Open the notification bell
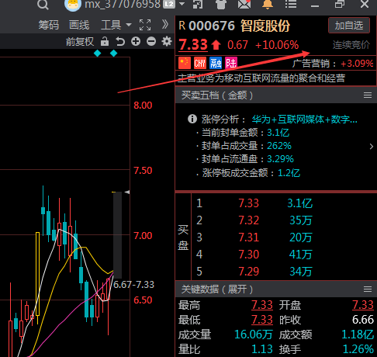 pos(268,4)
